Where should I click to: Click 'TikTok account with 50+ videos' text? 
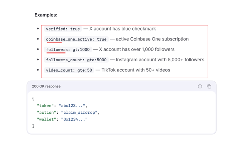coord(136,70)
